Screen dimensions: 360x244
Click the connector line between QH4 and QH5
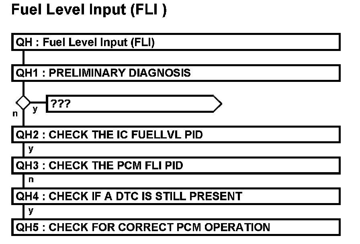(x=24, y=211)
